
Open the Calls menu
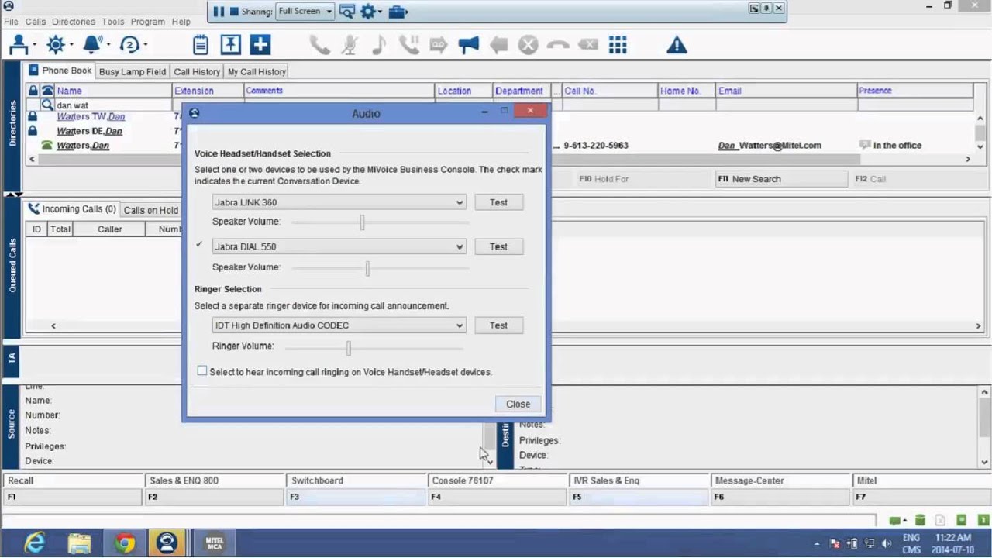(x=36, y=22)
